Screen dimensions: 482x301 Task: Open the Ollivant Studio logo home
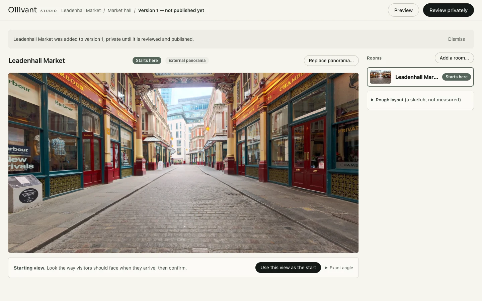pyautogui.click(x=32, y=10)
